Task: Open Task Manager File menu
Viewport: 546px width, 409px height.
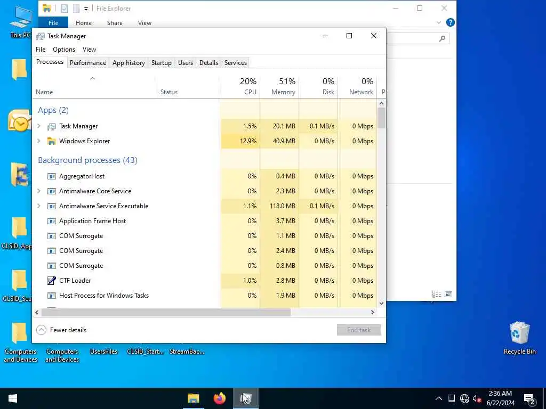Action: [41, 50]
